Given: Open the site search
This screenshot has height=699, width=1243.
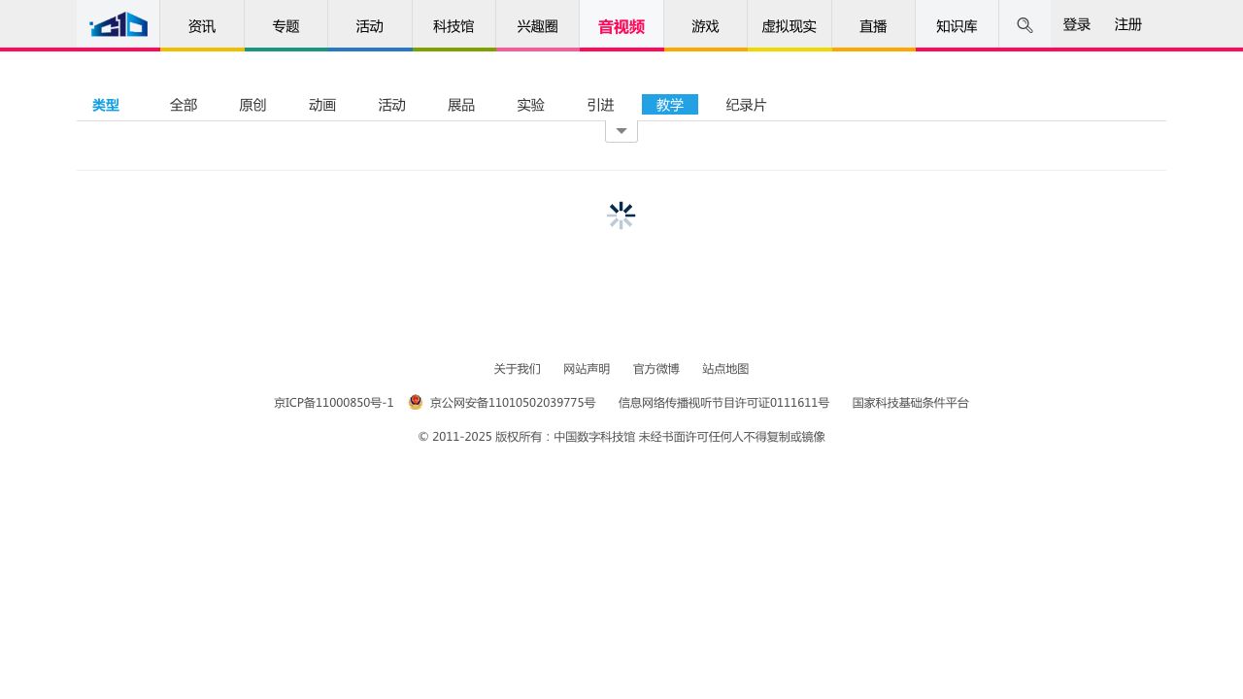Looking at the screenshot, I should pos(1025,25).
